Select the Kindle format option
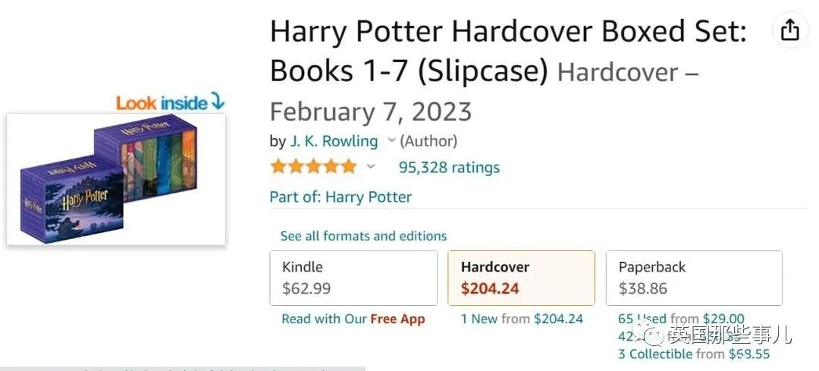819x371 pixels. click(353, 278)
